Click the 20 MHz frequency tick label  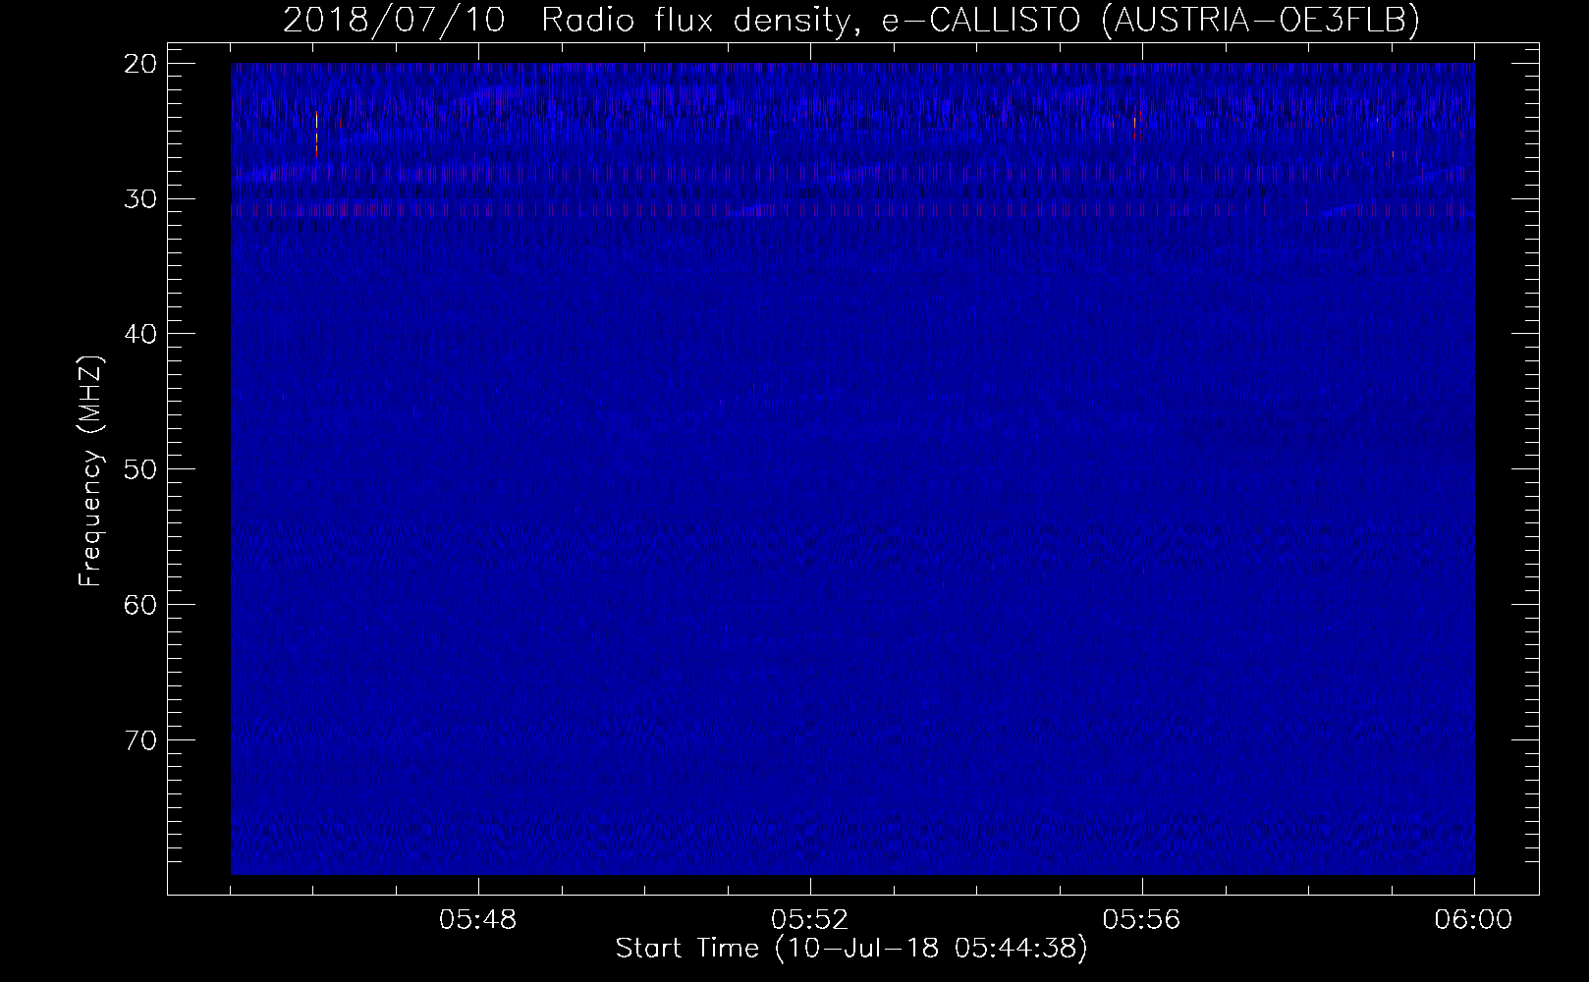pos(142,64)
